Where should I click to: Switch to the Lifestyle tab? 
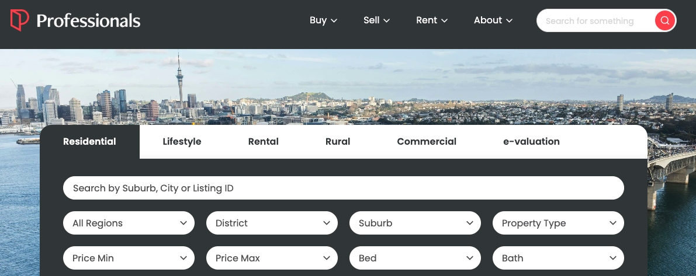182,141
